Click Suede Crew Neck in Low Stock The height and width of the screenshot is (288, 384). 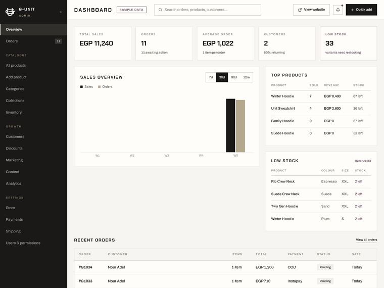click(x=285, y=194)
